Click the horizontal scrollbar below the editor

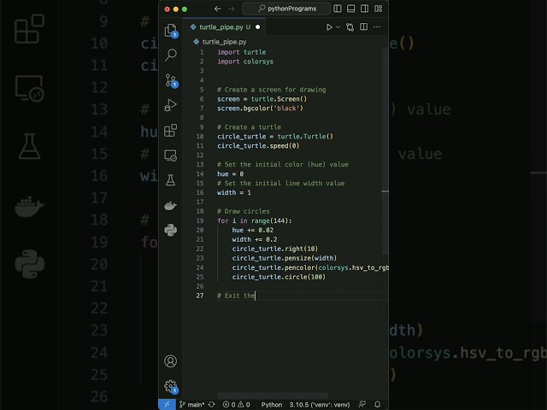tap(273, 395)
